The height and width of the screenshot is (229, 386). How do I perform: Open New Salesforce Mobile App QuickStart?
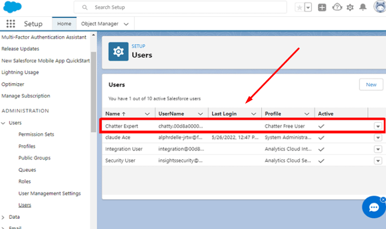(x=46, y=61)
